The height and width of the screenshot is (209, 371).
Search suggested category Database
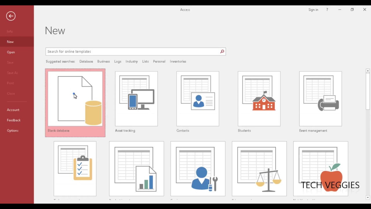tap(86, 62)
